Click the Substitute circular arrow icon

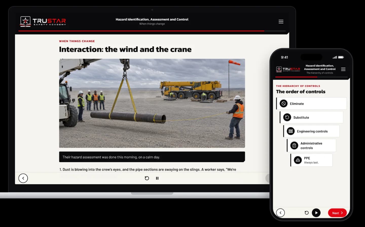pos(287,117)
